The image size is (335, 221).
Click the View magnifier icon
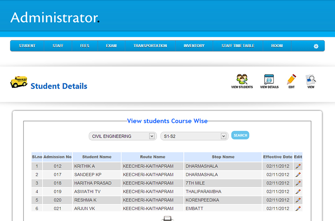click(311, 80)
